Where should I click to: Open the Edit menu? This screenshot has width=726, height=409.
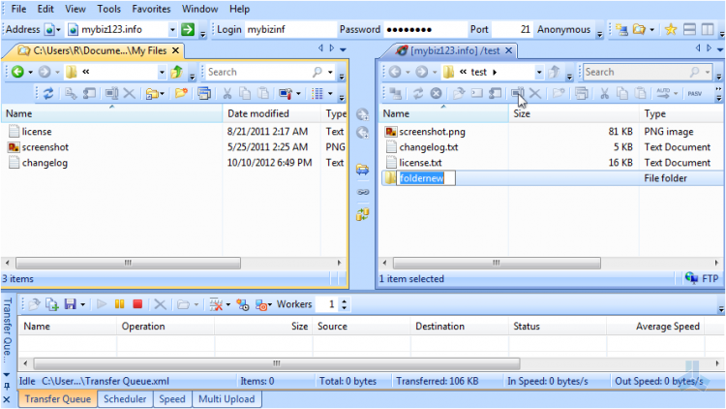click(x=45, y=9)
